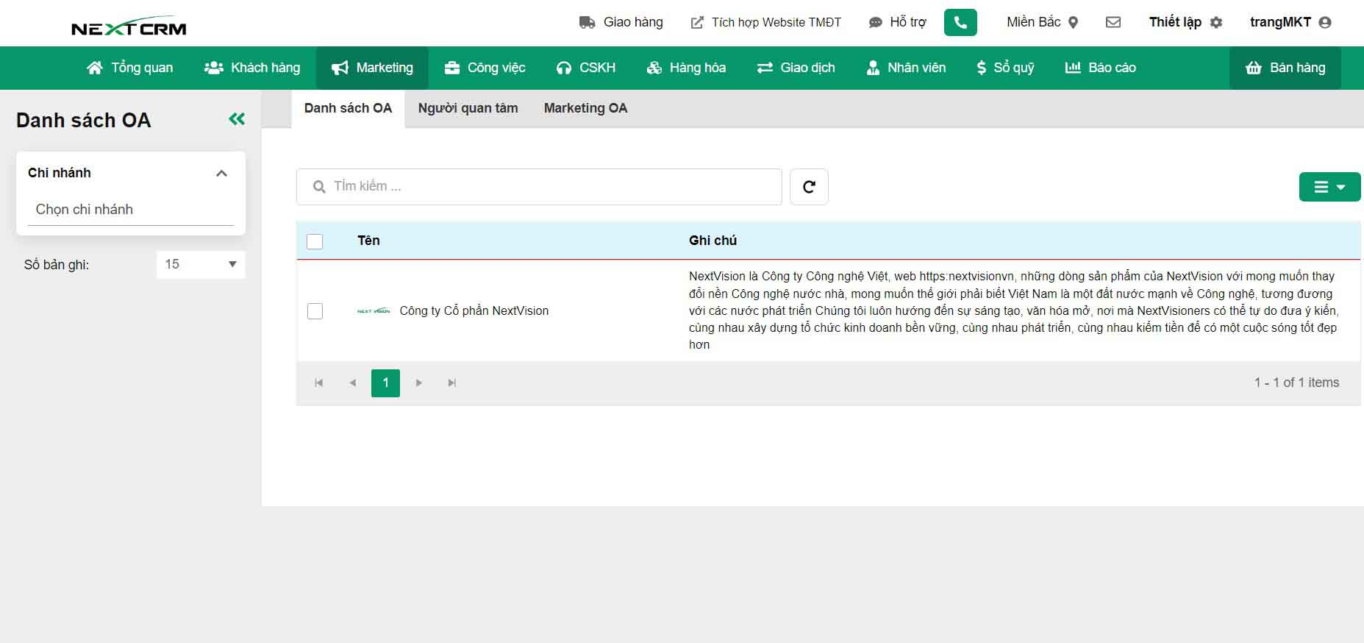Switch to Người quan tâm tab

(x=468, y=108)
